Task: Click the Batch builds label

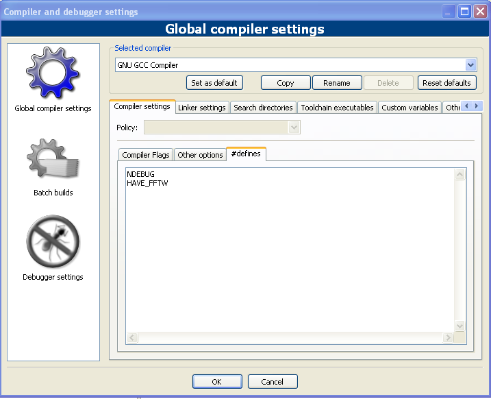Action: tap(53, 193)
